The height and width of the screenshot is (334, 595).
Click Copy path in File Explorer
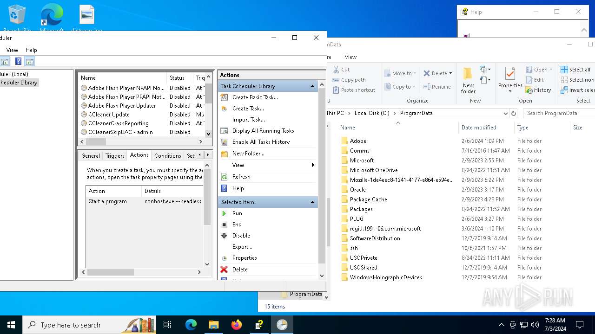coord(349,80)
